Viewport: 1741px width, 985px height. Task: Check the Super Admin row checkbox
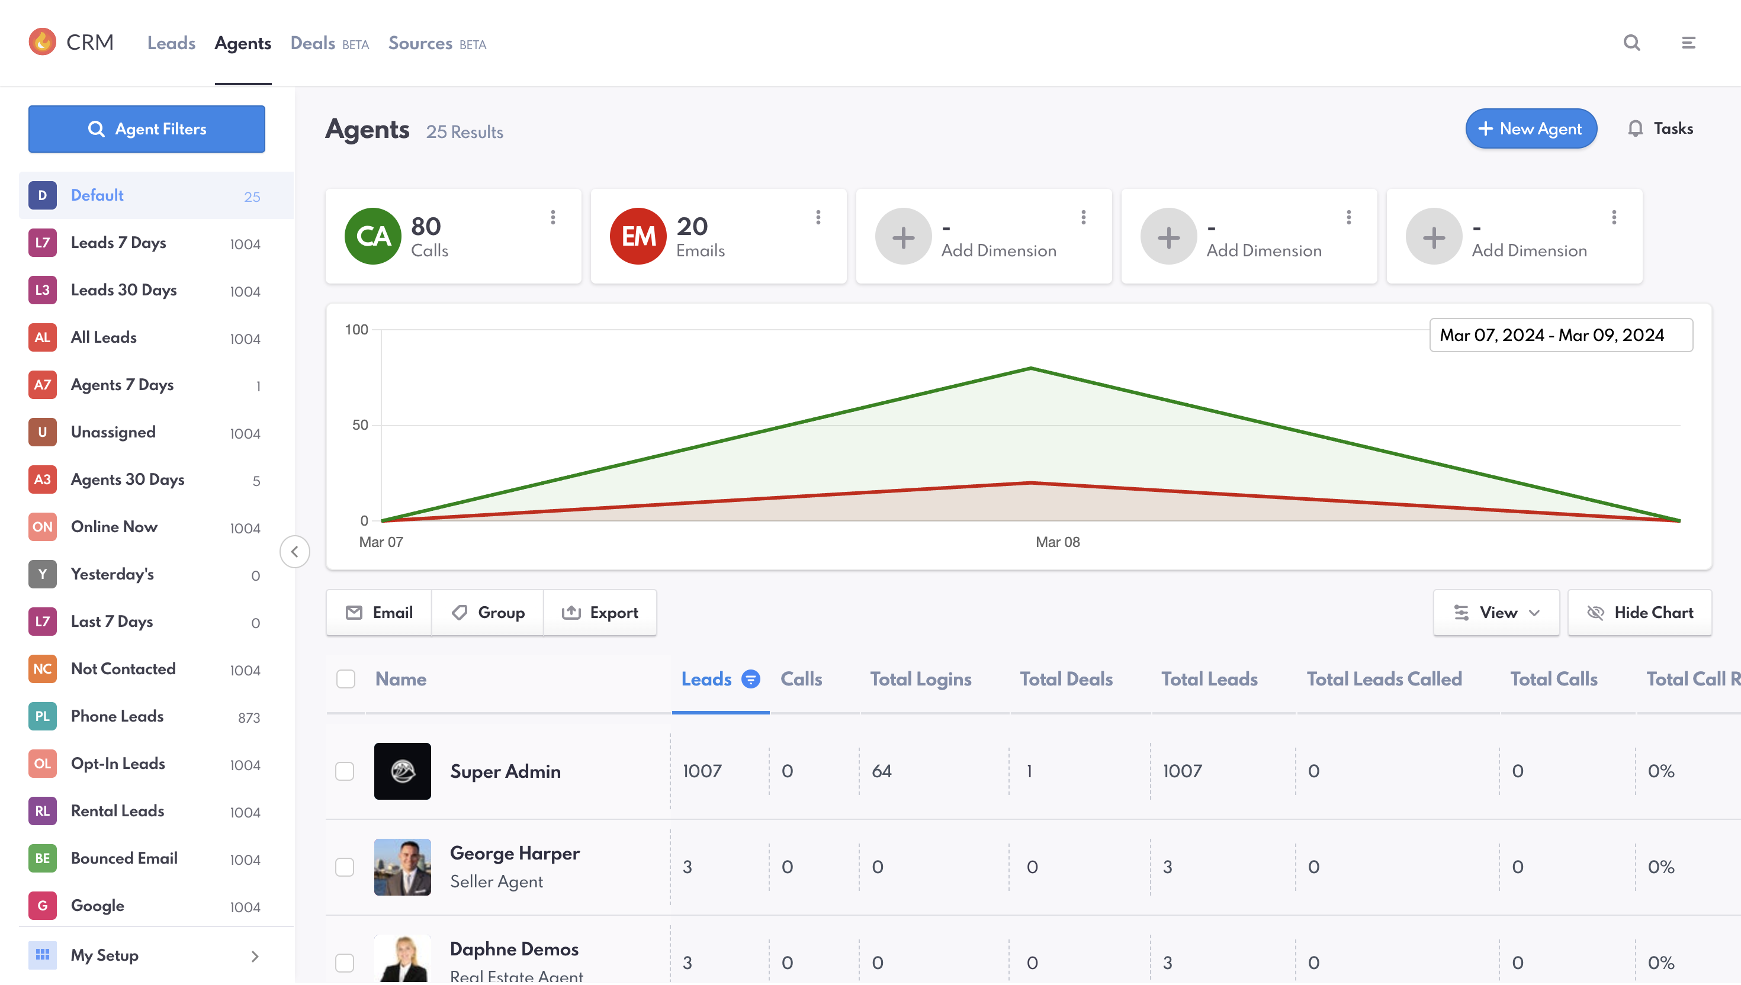pos(345,771)
